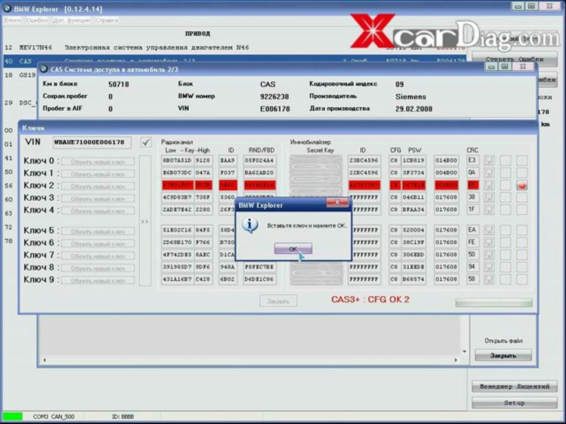Click the RND/FBD value 05F024A4
Image resolution: width=566 pixels, height=424 pixels.
[259, 160]
